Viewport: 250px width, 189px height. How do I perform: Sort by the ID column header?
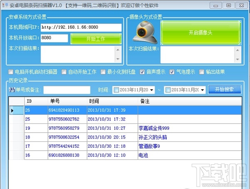pyautogui.click(x=36, y=101)
